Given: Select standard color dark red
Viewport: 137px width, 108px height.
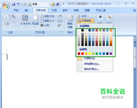Looking at the screenshot, I should 79,53.
